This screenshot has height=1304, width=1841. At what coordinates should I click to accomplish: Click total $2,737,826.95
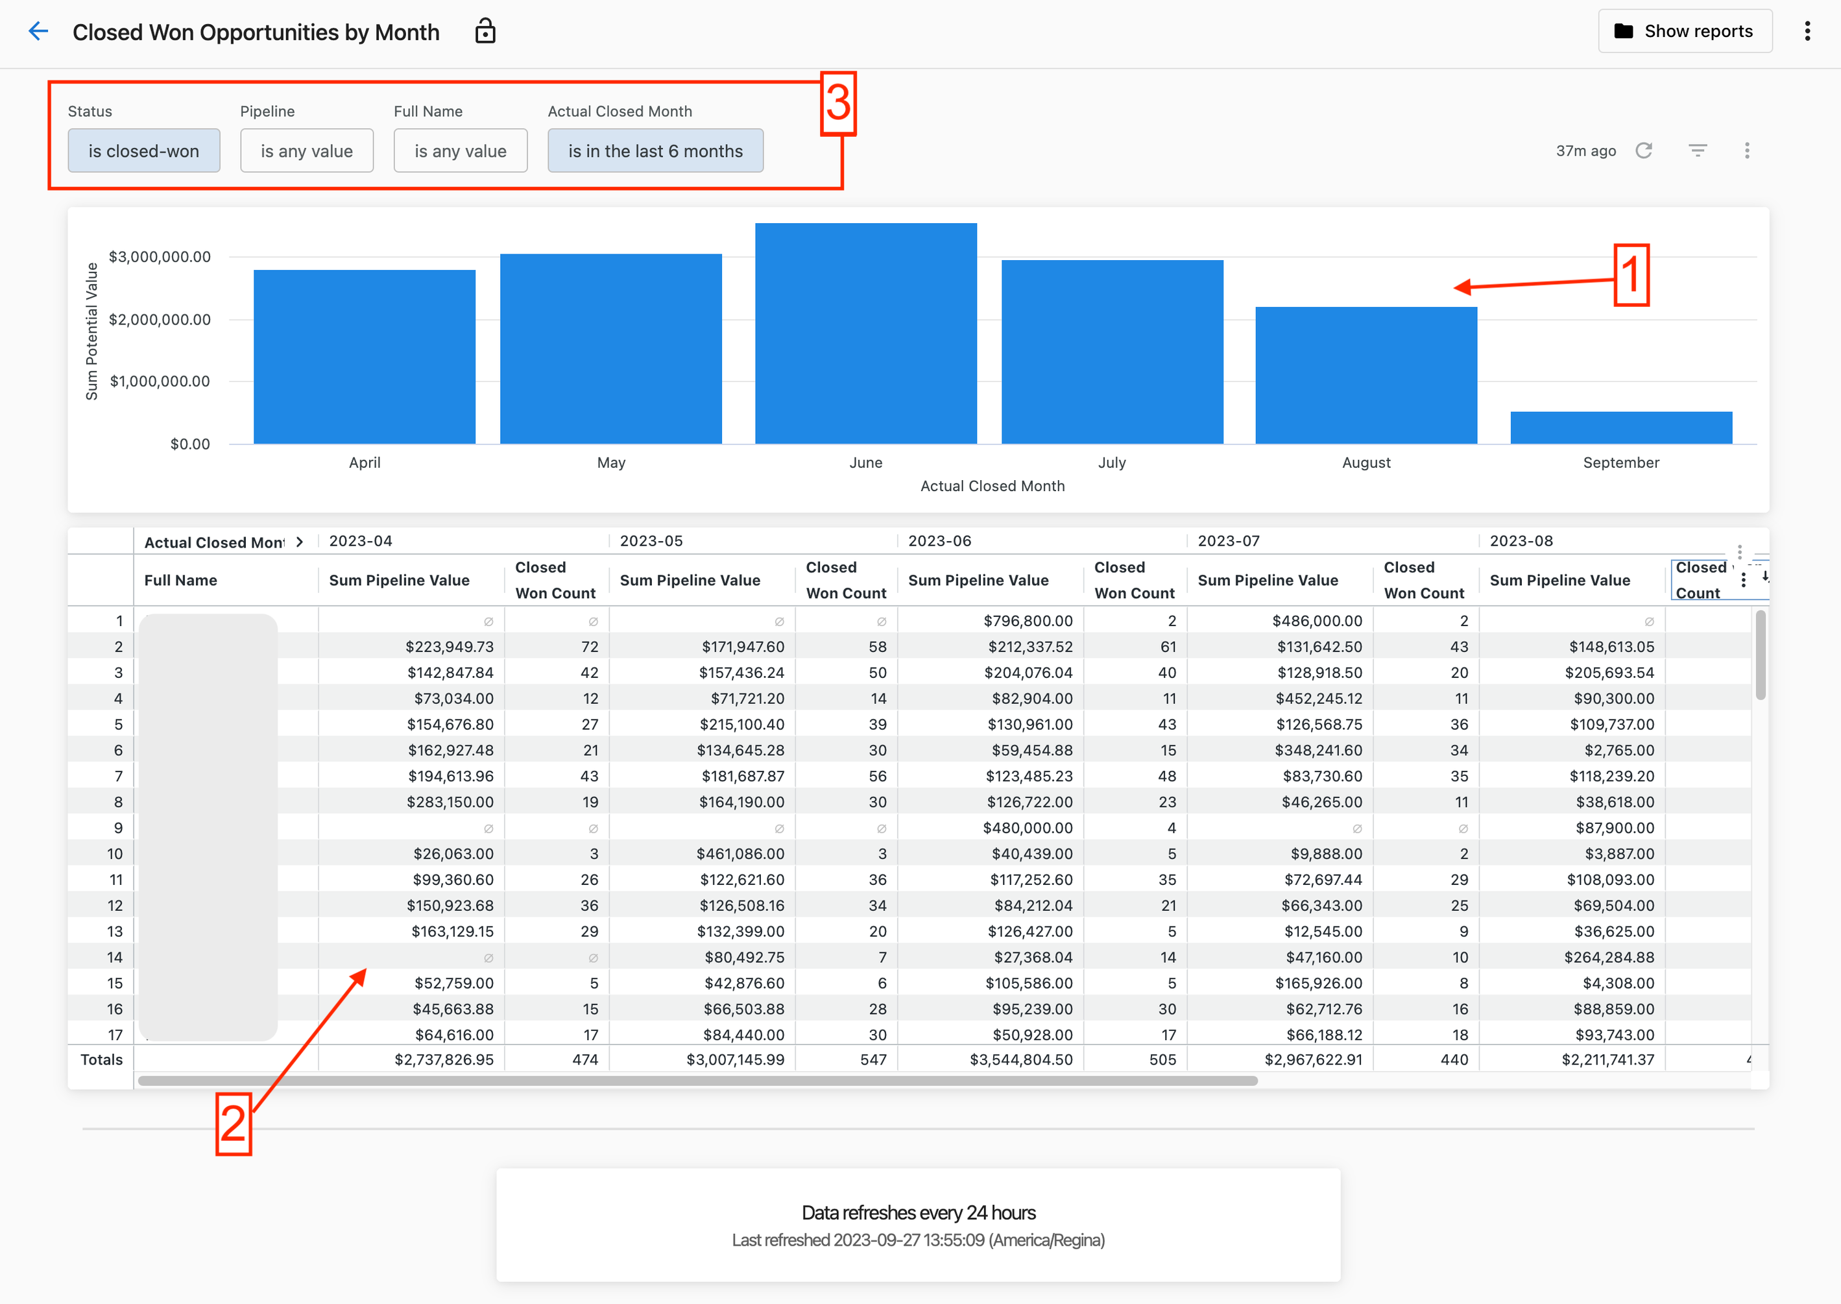(444, 1059)
